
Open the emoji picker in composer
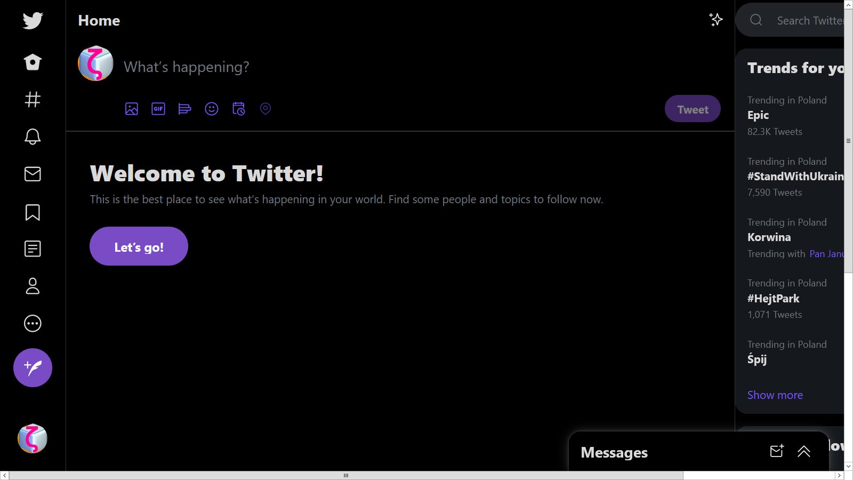(212, 109)
